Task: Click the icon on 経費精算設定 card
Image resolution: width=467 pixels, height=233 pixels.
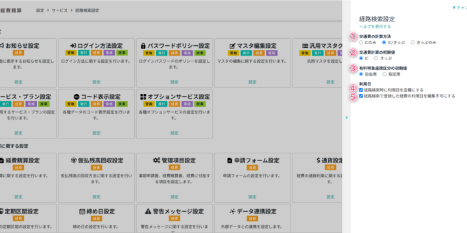Action: (x=2, y=161)
